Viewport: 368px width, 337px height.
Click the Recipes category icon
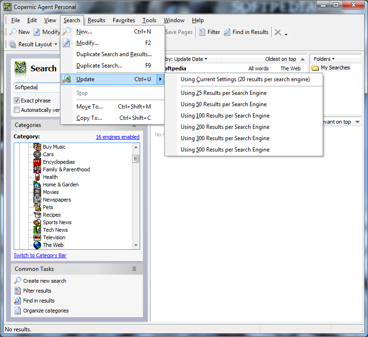(37, 215)
